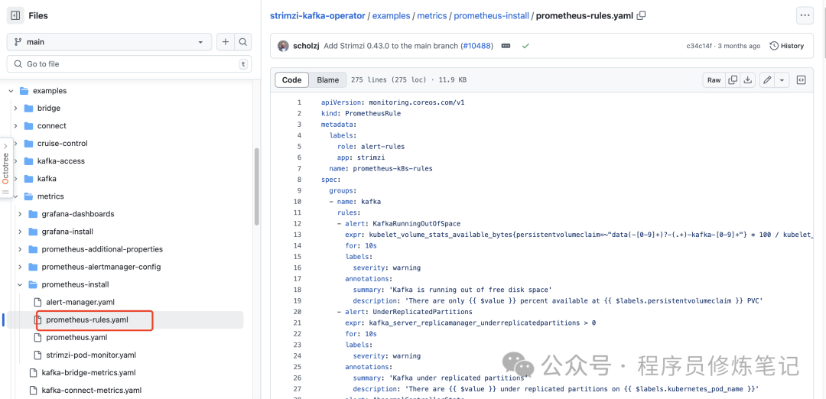Copy file path icon next to prometheus-rules.yaml

pos(641,15)
